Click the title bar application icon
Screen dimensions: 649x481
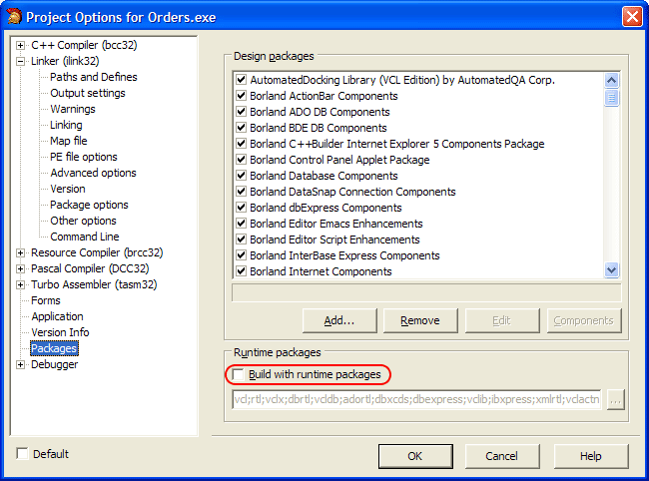(13, 16)
